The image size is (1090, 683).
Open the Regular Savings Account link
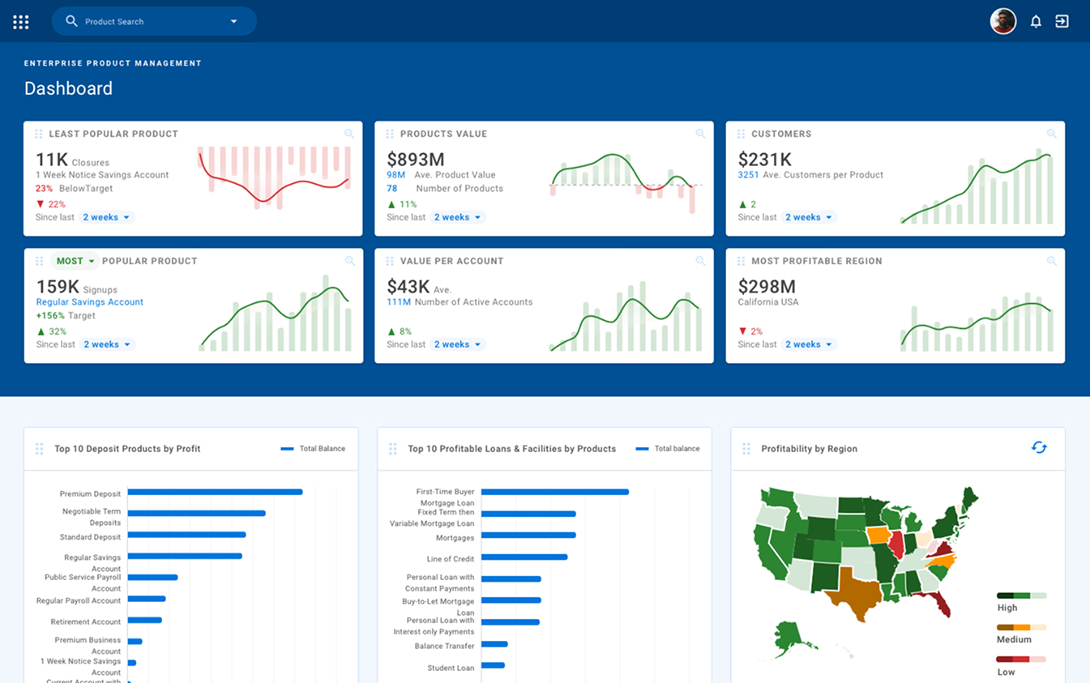click(90, 302)
